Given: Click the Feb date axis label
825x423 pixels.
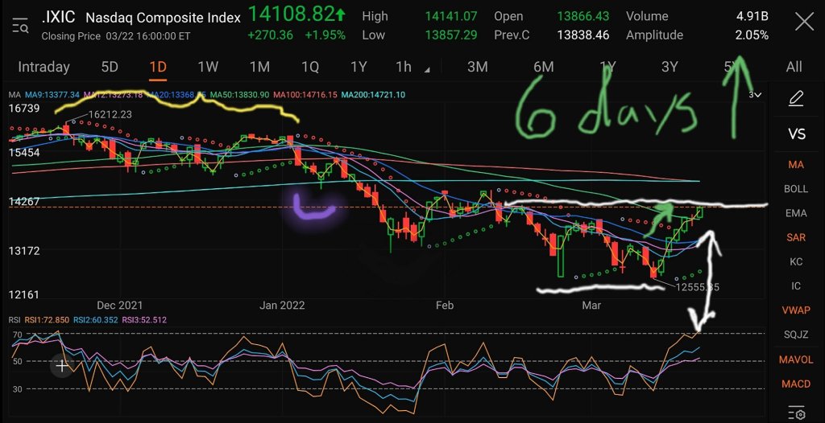Looking at the screenshot, I should tap(445, 306).
